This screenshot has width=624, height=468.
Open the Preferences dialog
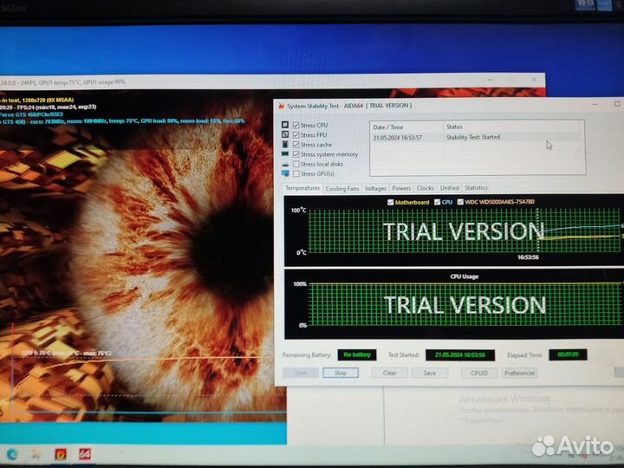point(519,373)
